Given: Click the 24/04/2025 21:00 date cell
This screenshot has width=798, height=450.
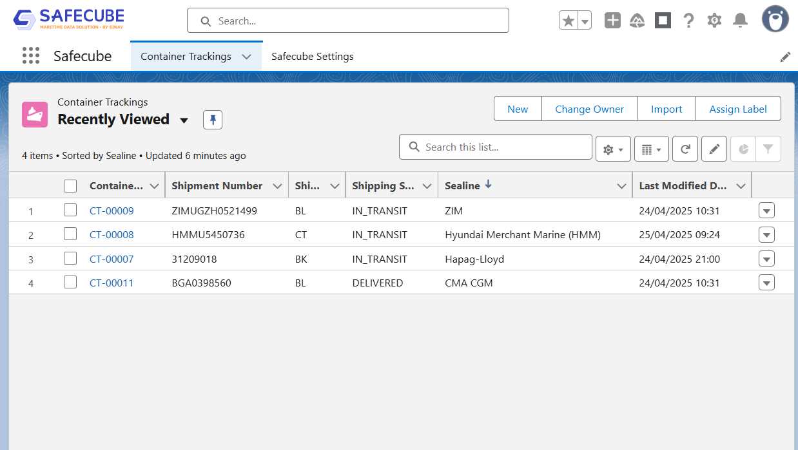Looking at the screenshot, I should click(679, 259).
